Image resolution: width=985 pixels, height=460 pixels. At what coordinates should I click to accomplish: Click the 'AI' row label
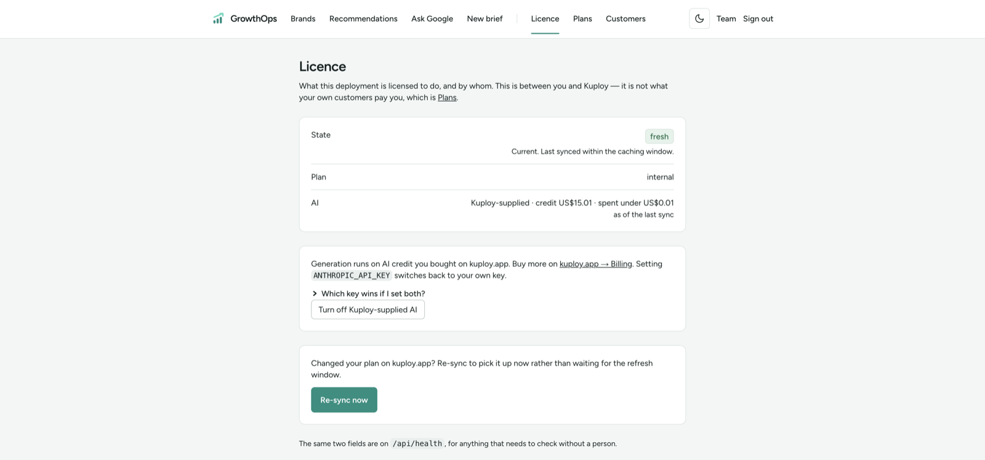315,203
